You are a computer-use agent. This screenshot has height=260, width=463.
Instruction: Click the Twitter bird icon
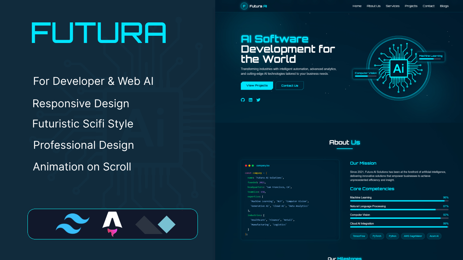coord(258,100)
